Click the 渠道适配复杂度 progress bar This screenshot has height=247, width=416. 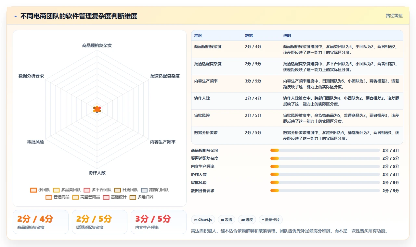[x=325, y=158]
